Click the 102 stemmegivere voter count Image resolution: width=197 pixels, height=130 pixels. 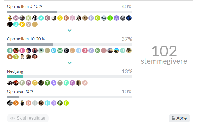pos(164,55)
